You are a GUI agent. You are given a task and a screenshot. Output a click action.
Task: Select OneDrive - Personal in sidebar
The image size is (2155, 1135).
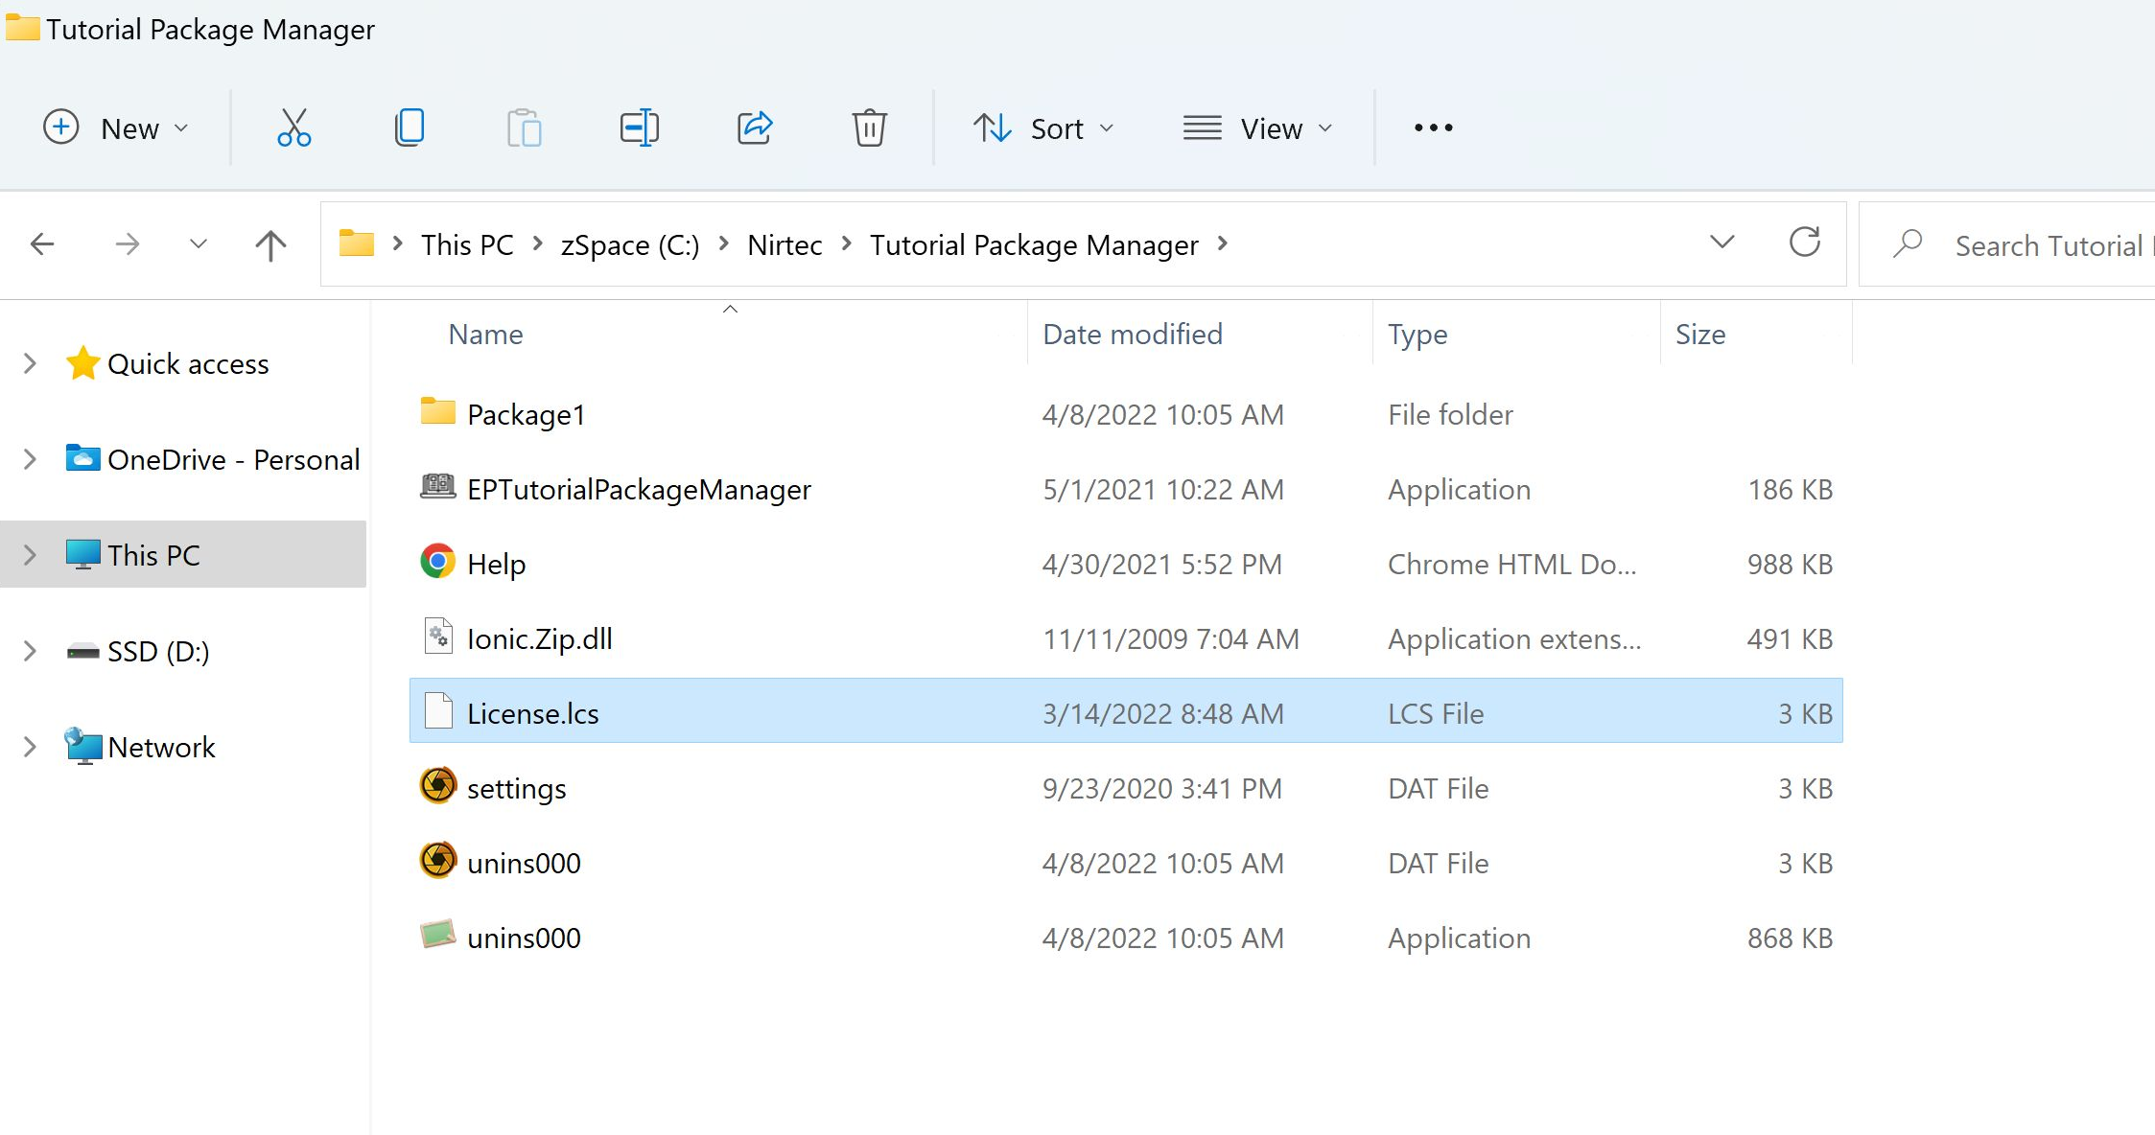point(234,459)
